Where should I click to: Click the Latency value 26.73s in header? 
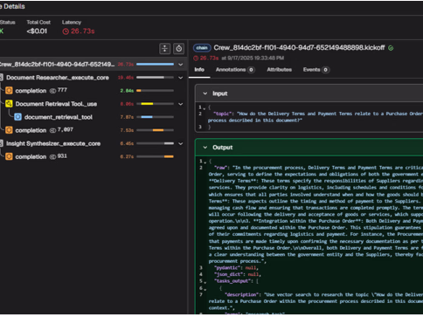[83, 31]
